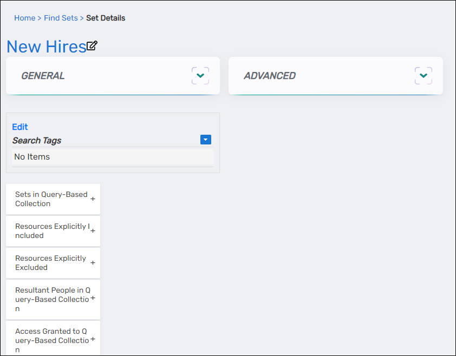Viewport: 456px width, 356px height.
Task: Click the Set Details breadcrumb entry
Action: pyautogui.click(x=106, y=18)
